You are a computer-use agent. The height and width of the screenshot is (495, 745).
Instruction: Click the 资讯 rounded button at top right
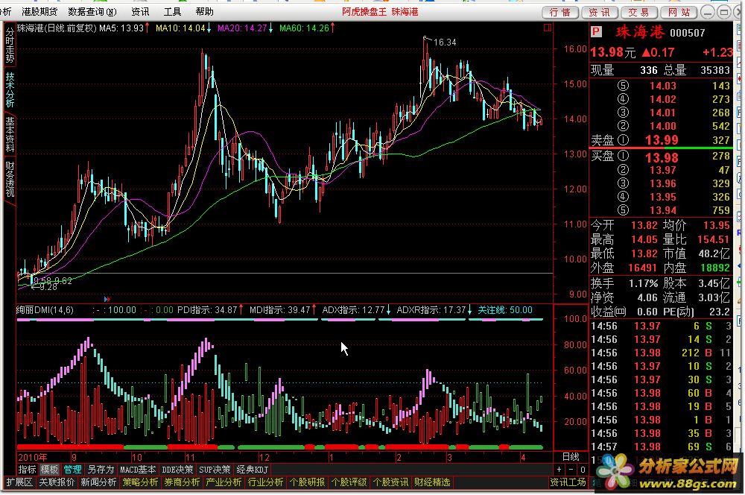(599, 13)
